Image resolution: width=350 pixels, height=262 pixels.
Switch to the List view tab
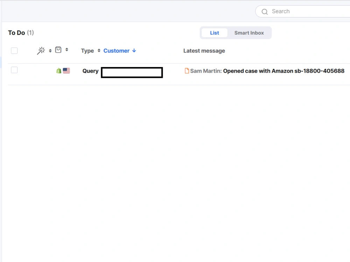pyautogui.click(x=215, y=33)
